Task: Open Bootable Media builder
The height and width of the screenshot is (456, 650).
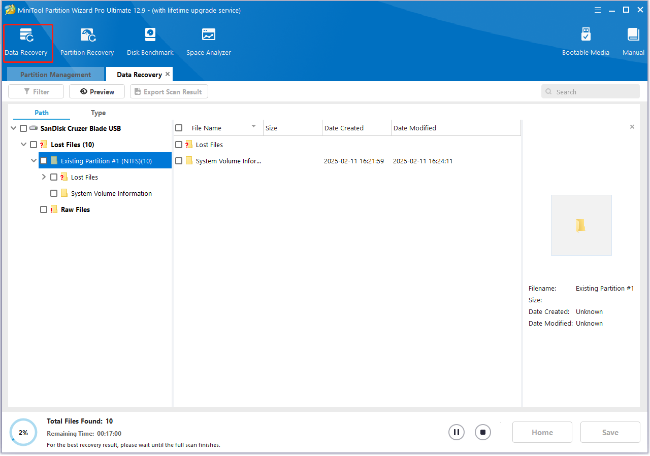Action: (x=586, y=43)
